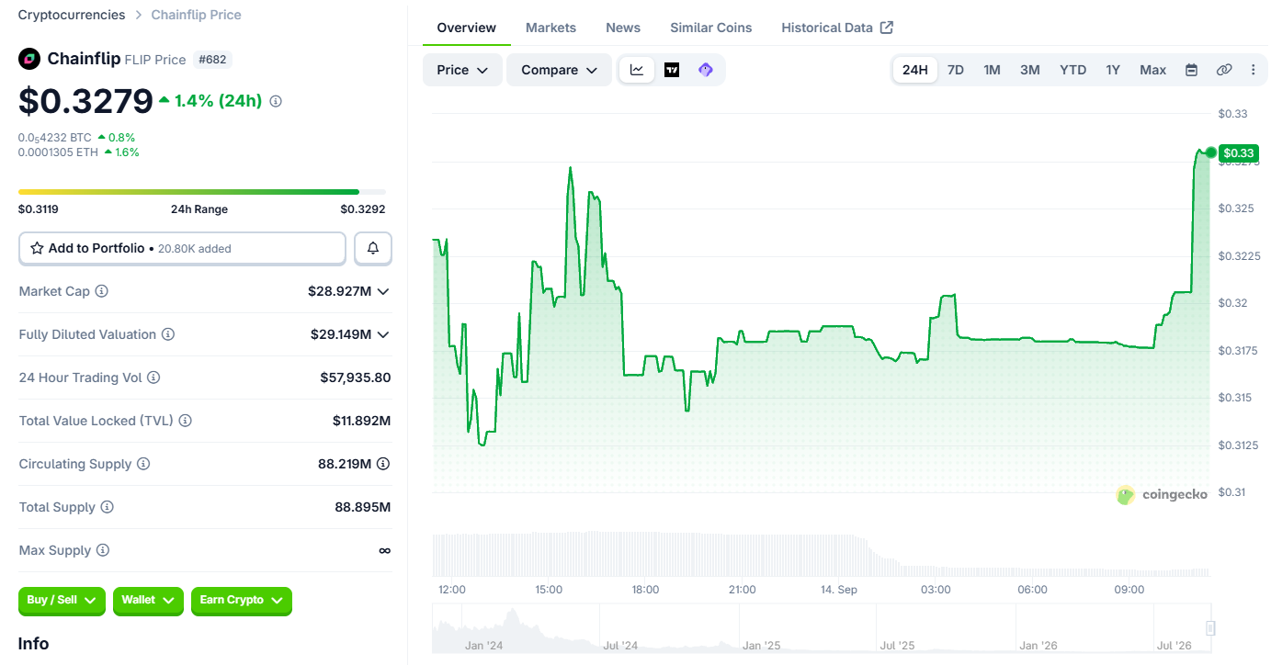The height and width of the screenshot is (665, 1271).
Task: Click the Max Supply info icon
Action: [103, 550]
